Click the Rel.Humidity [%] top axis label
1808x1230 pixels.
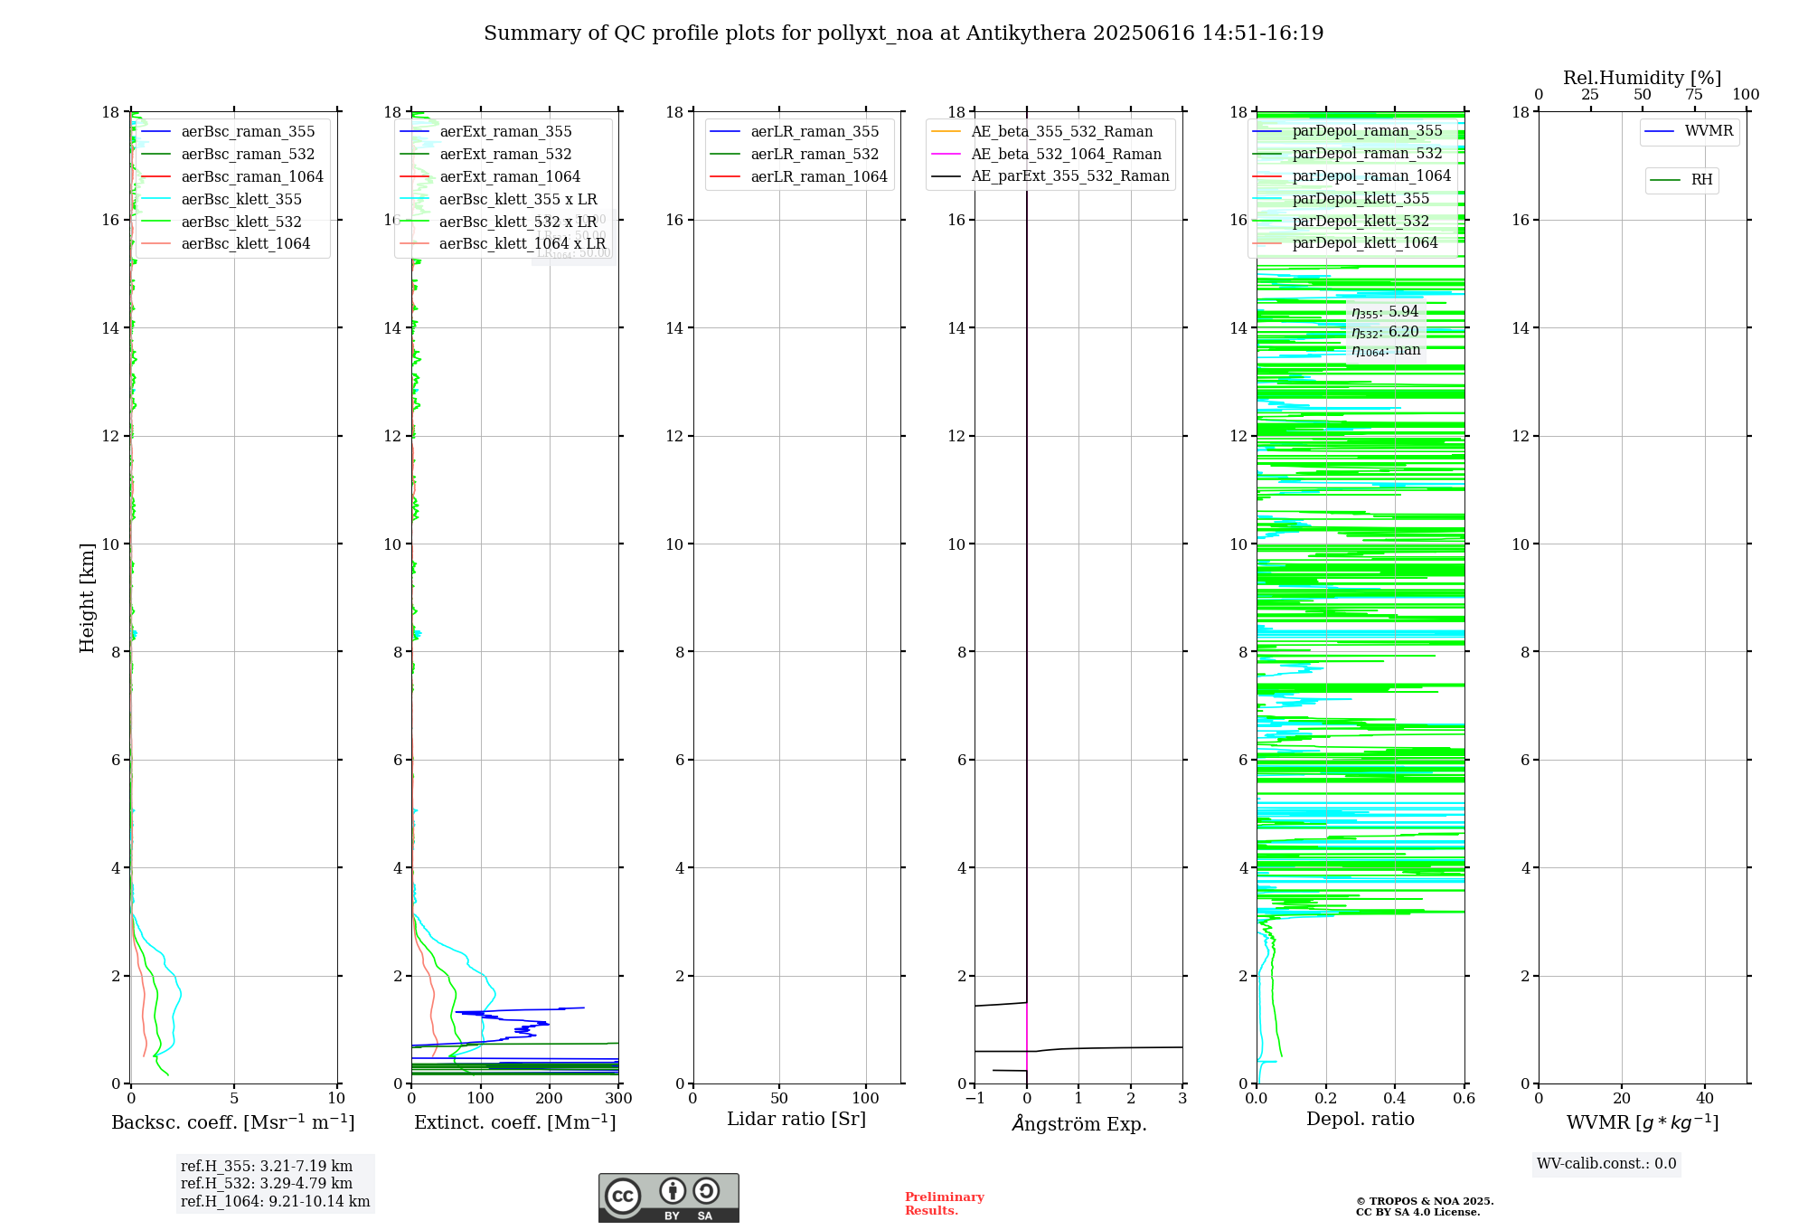[1643, 78]
